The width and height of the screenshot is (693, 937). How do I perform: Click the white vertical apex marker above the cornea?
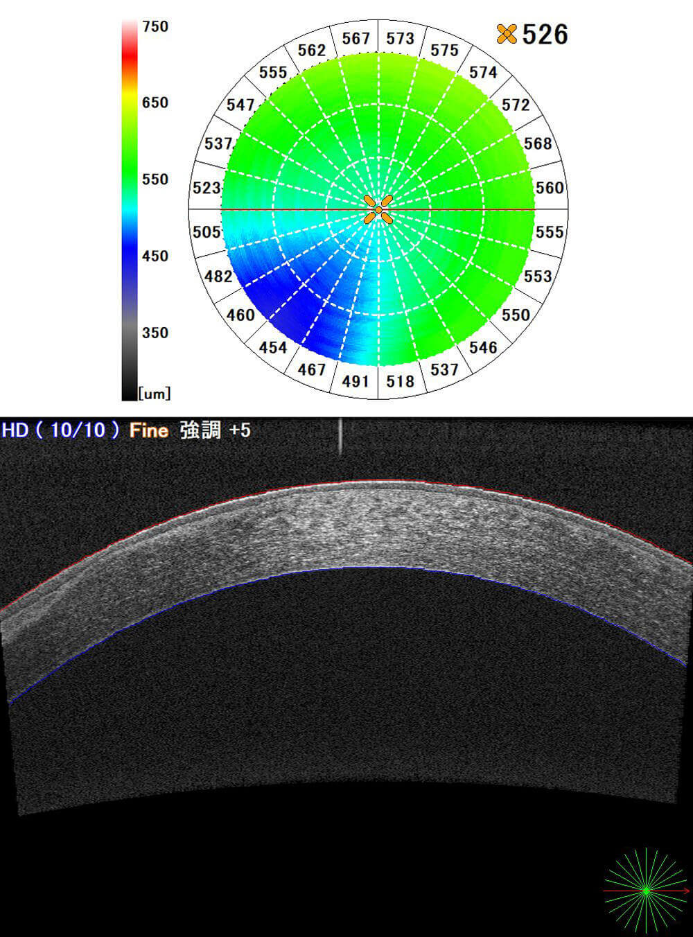point(340,438)
